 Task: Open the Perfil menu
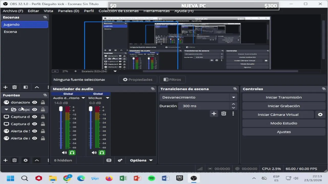click(89, 11)
